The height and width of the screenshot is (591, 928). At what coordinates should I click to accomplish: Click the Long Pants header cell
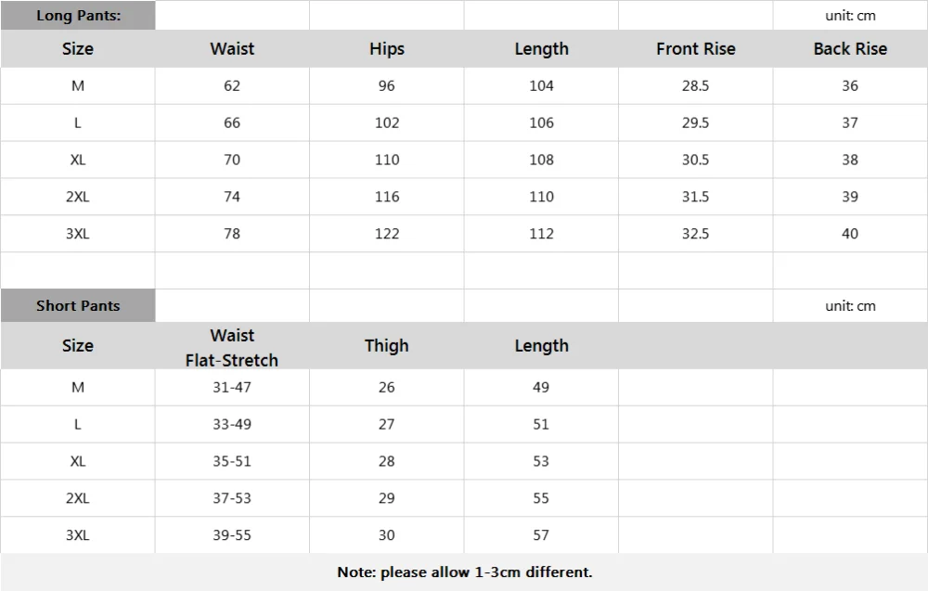(x=78, y=16)
